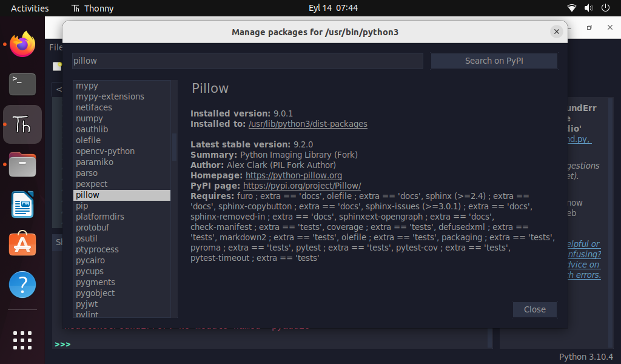Show applications grid

click(x=22, y=340)
